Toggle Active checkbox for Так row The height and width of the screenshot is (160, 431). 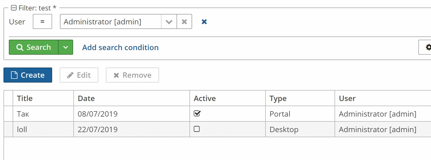(197, 113)
